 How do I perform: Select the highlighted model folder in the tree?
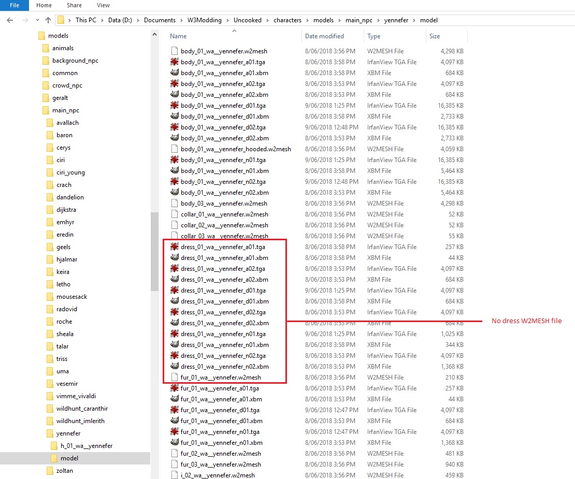pos(69,458)
